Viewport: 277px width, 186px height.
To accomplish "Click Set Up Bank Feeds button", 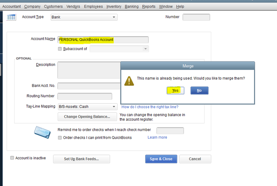I will click(x=81, y=159).
